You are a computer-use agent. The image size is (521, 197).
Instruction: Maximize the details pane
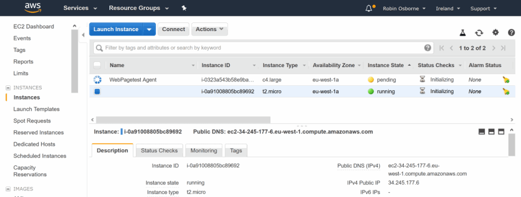click(501, 132)
